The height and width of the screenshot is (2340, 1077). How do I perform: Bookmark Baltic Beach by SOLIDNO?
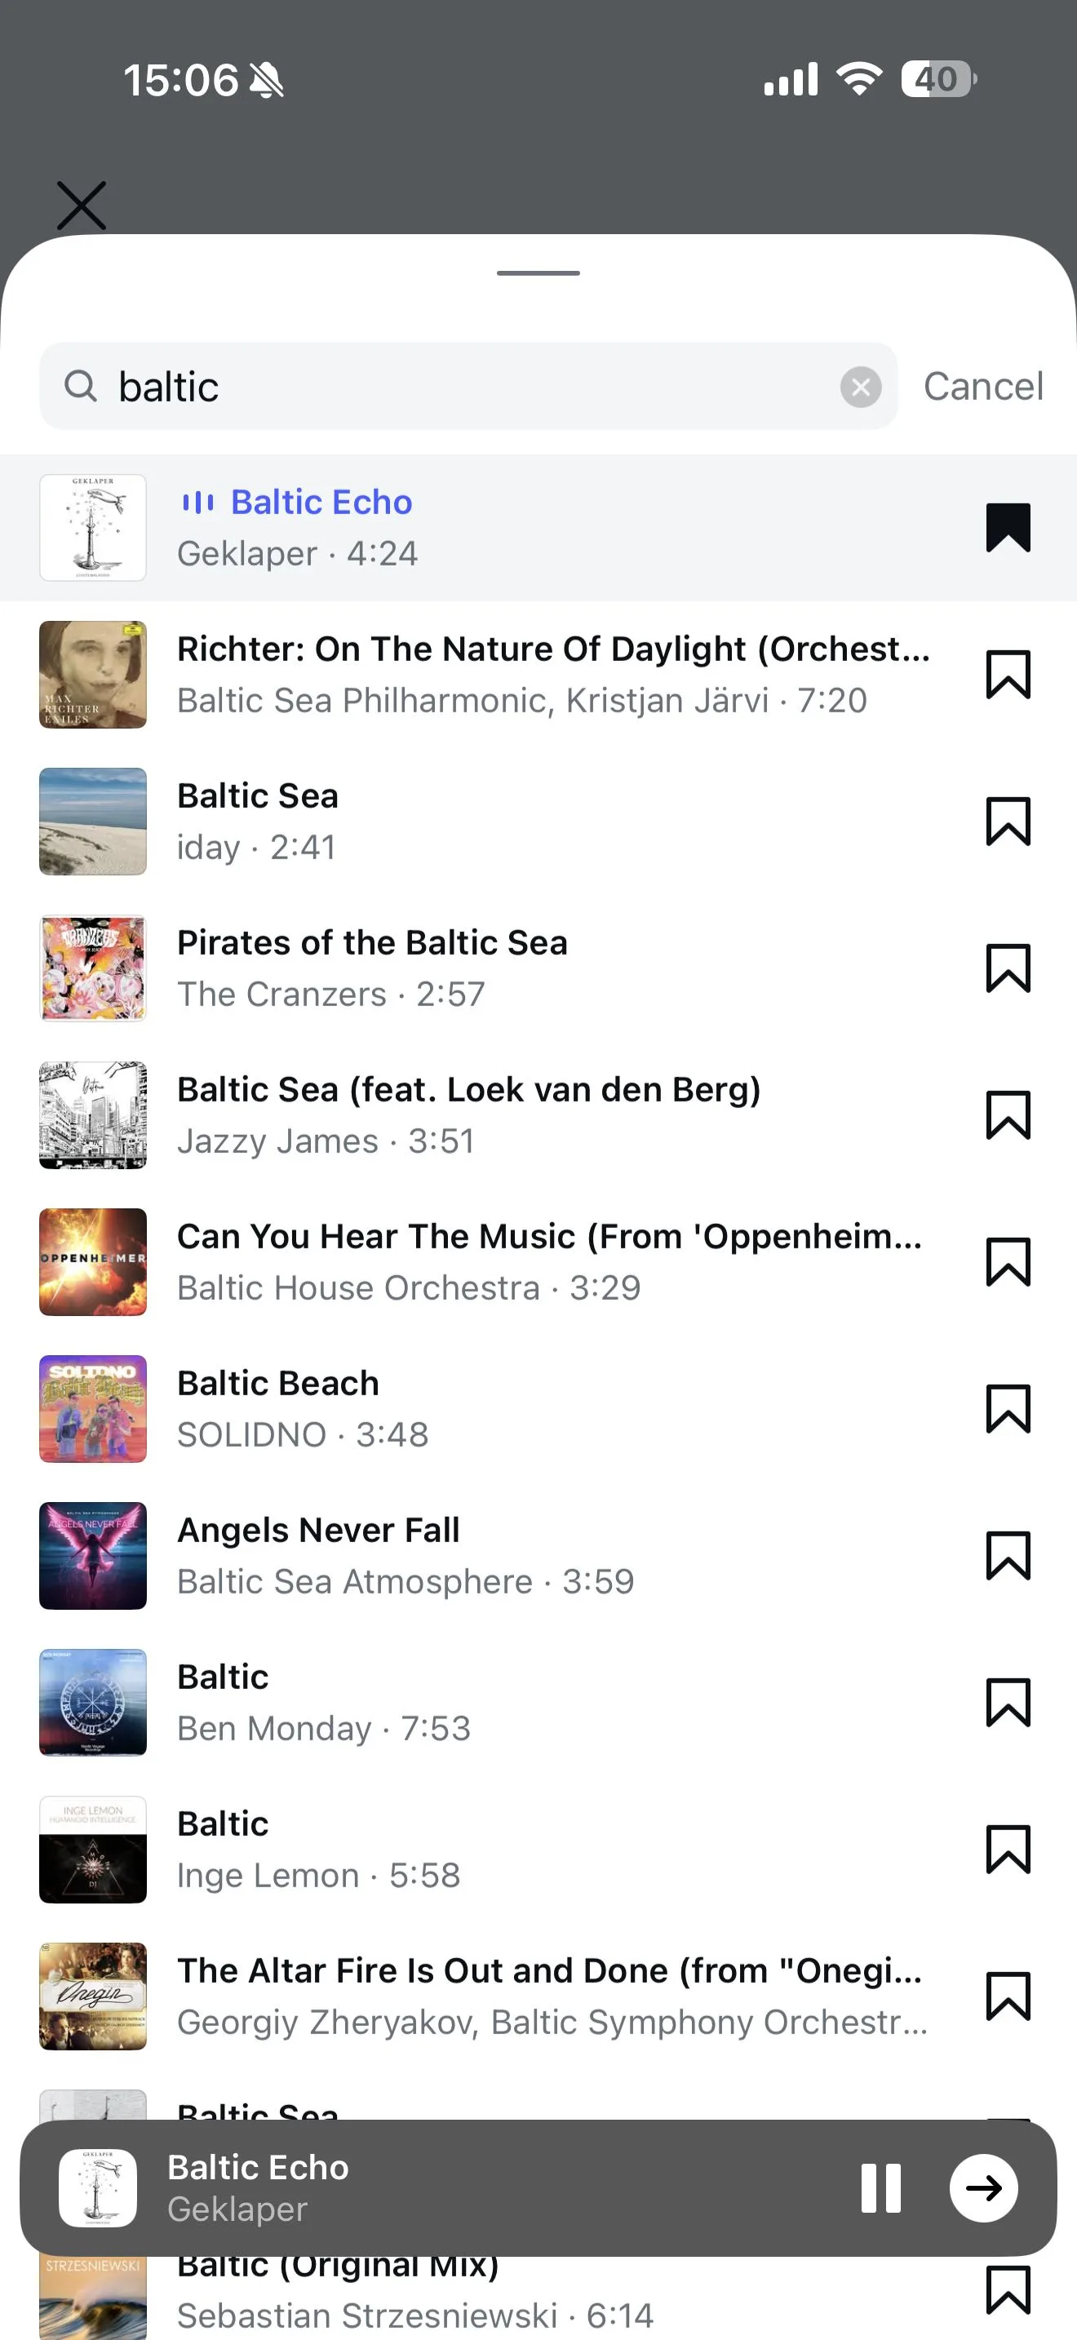click(1008, 1409)
